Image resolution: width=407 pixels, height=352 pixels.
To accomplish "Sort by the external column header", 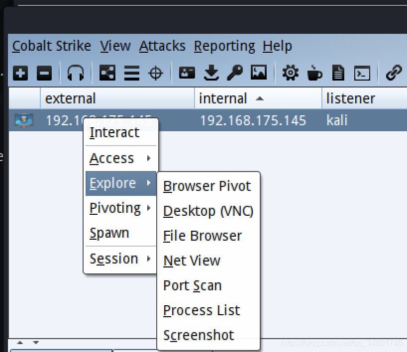I will tap(117, 98).
